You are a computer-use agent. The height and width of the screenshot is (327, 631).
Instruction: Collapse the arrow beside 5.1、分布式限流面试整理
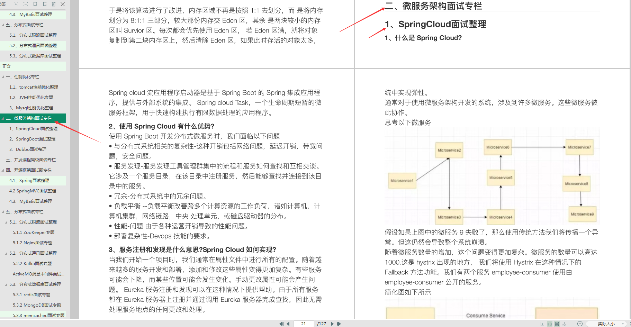coord(6,222)
